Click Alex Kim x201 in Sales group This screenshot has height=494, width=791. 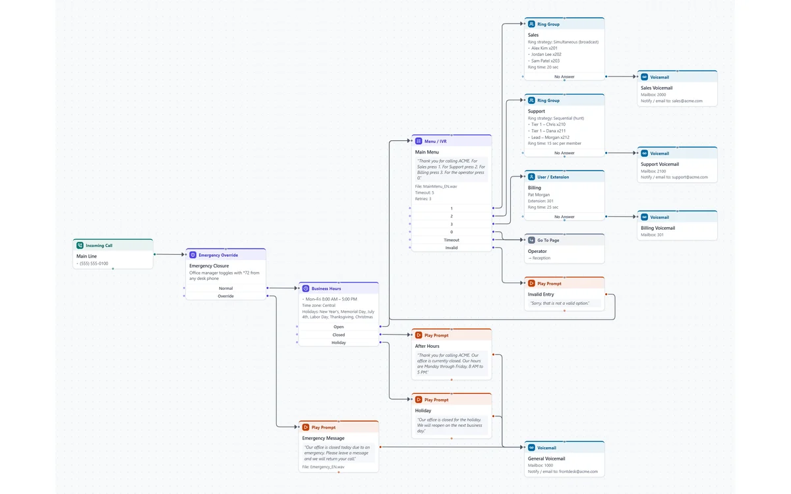(x=544, y=48)
